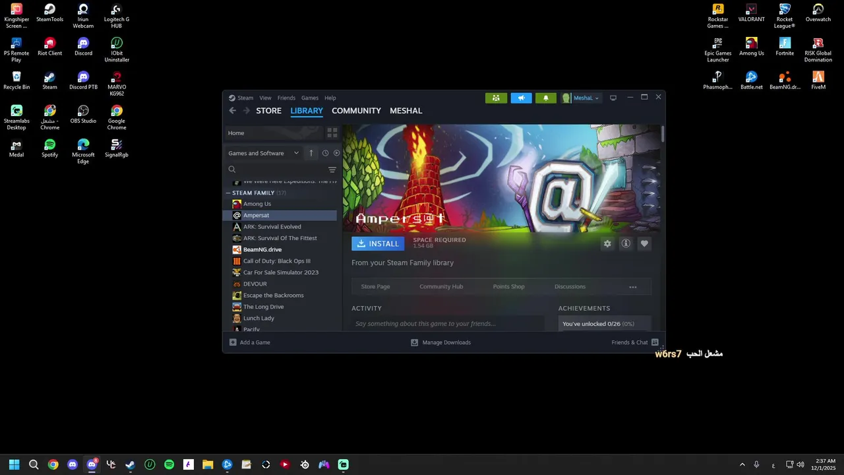Click the Epic Games Launcher desktop shortcut
The width and height of the screenshot is (844, 475).
(x=718, y=50)
